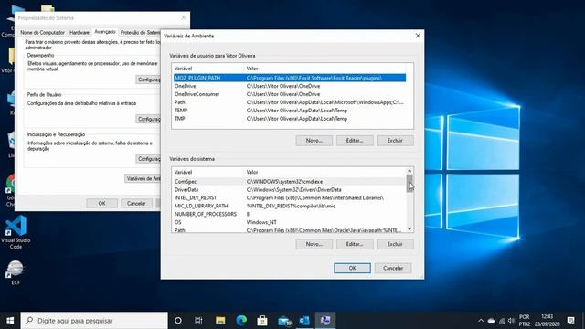Select the DriverData system variable

290,189
